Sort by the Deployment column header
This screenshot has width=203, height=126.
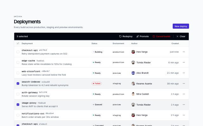27,43
